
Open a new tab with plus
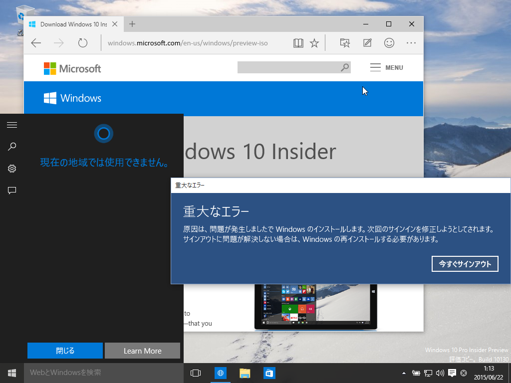point(132,24)
